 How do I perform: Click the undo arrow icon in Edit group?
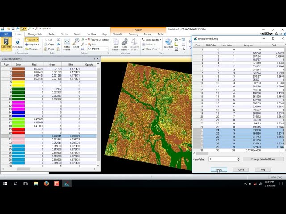click(x=59, y=45)
